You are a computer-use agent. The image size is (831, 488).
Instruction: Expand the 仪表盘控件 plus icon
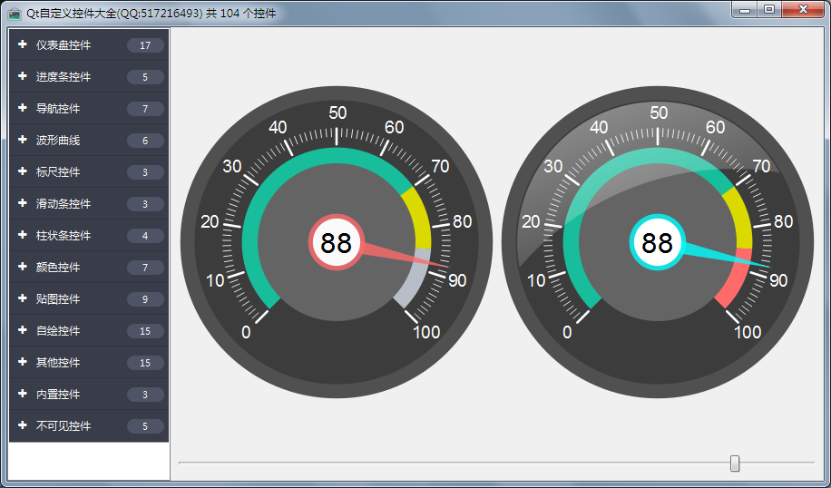pyautogui.click(x=23, y=44)
